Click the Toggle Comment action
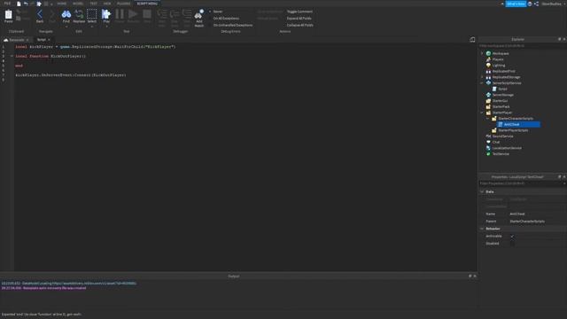The image size is (567, 319). 299,12
